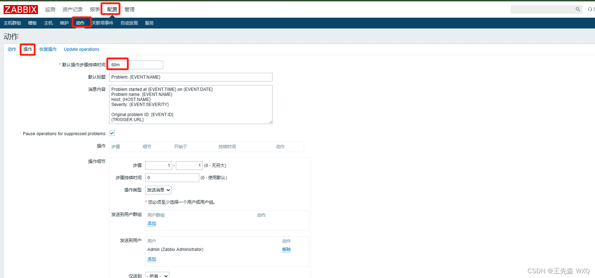The height and width of the screenshot is (278, 595).
Task: Open the 操作类型 发送消息 dropdown
Action: (x=158, y=190)
